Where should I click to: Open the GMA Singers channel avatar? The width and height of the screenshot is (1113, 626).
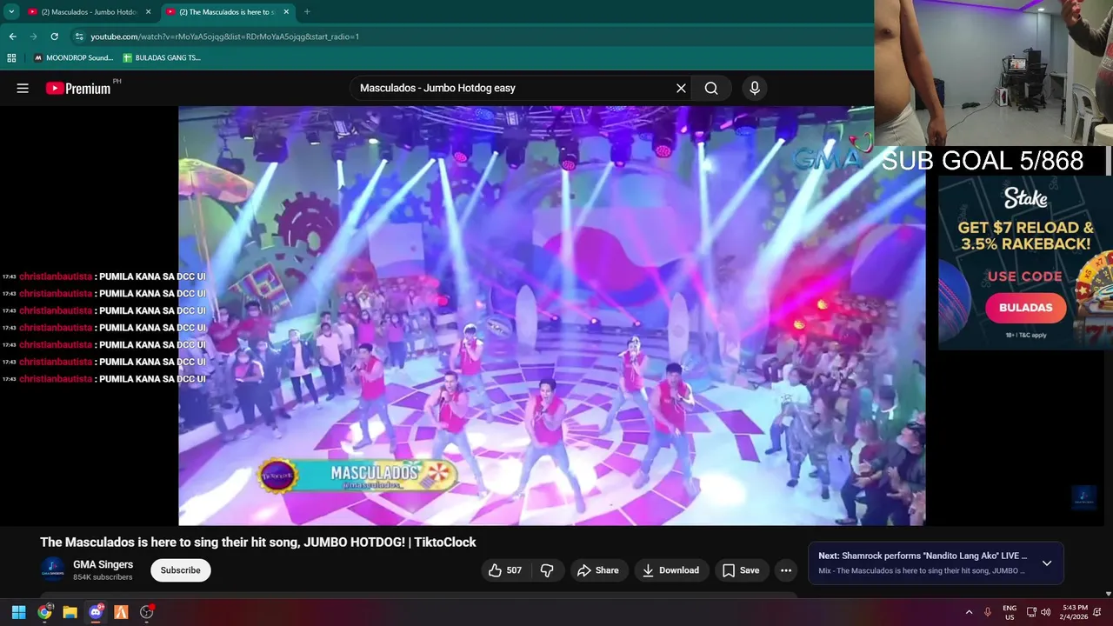click(53, 569)
